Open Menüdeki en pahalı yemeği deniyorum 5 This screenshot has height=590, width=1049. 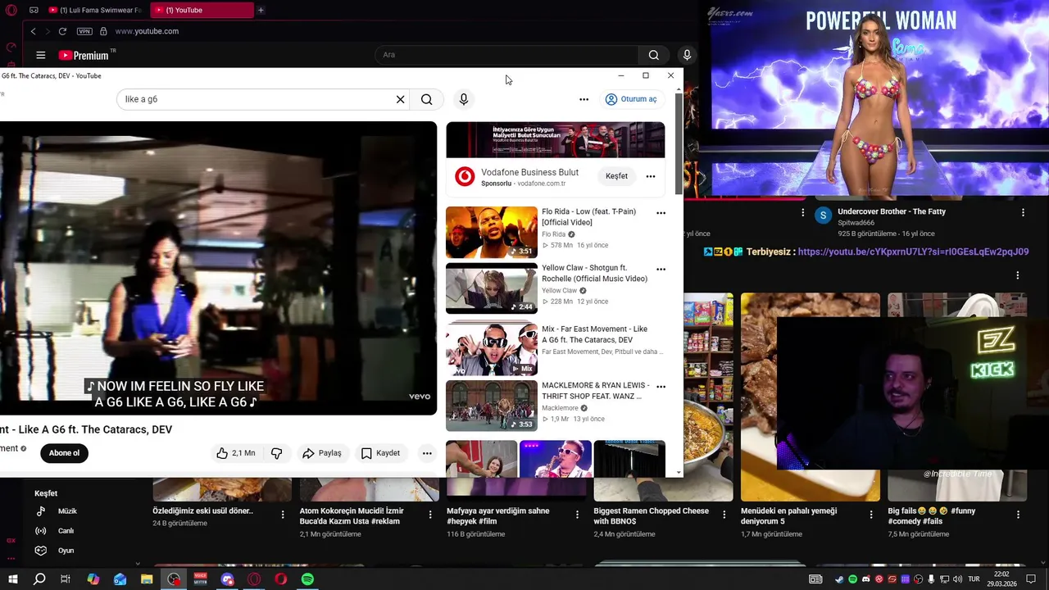pyautogui.click(x=789, y=515)
